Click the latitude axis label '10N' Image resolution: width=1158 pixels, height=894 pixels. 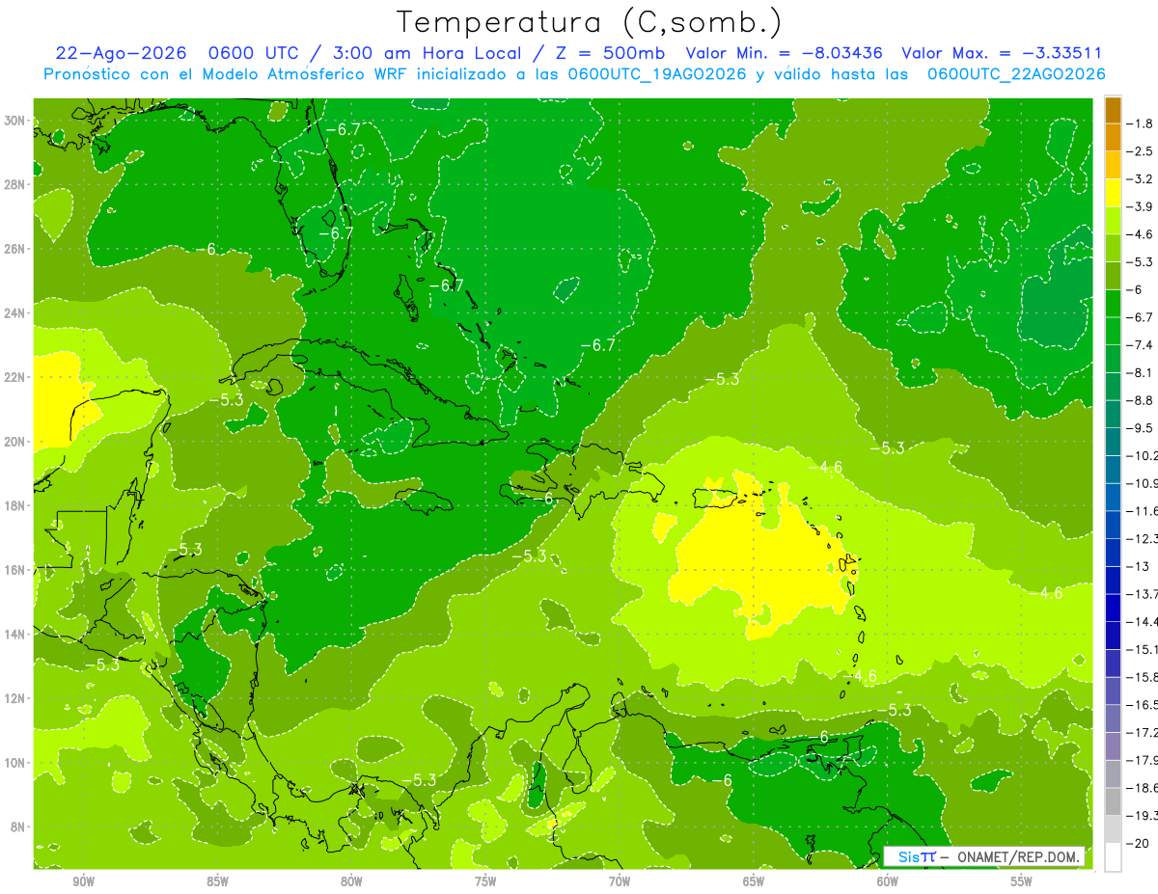click(14, 762)
